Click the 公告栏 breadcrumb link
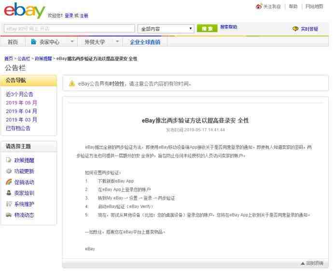The height and width of the screenshot is (273, 334). click(24, 58)
